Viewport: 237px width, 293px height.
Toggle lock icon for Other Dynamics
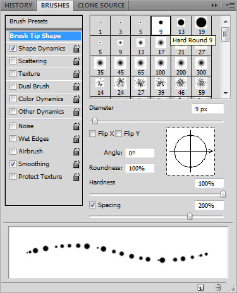tap(76, 112)
